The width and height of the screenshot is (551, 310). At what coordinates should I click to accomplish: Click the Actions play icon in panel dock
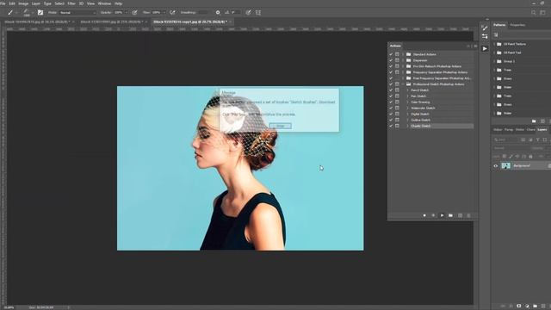(485, 48)
